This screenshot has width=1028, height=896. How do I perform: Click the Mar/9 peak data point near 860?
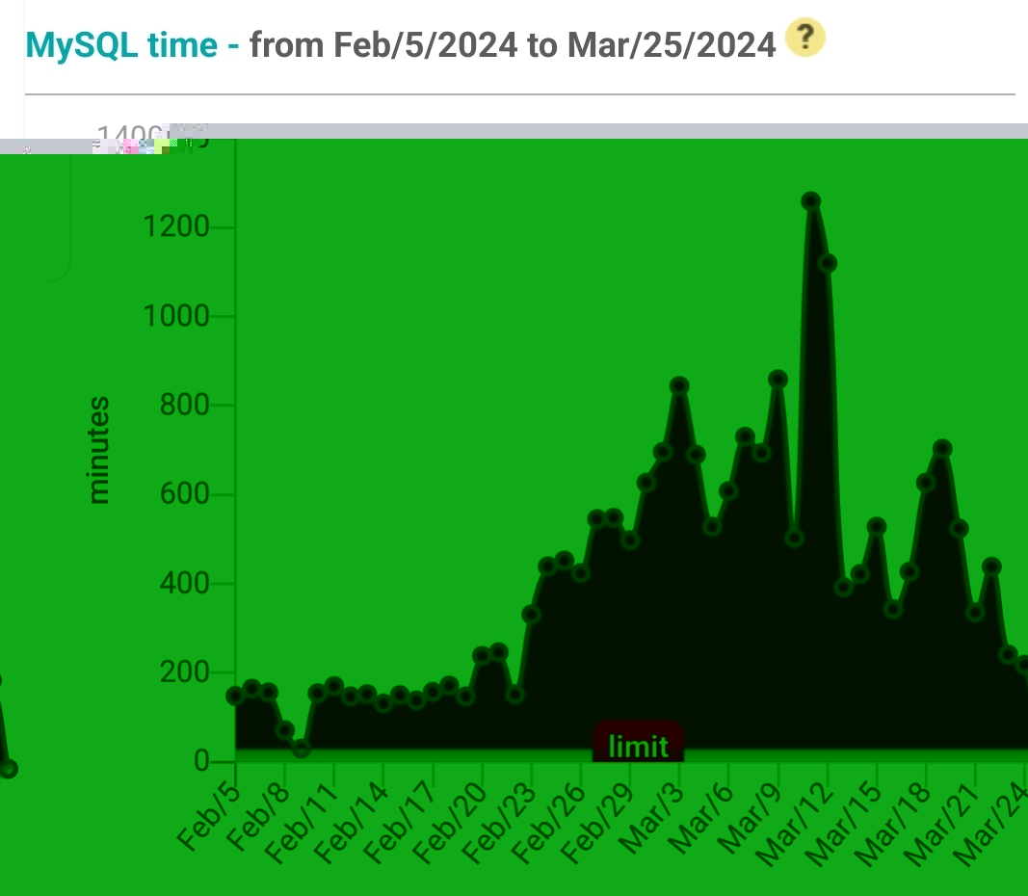(778, 379)
